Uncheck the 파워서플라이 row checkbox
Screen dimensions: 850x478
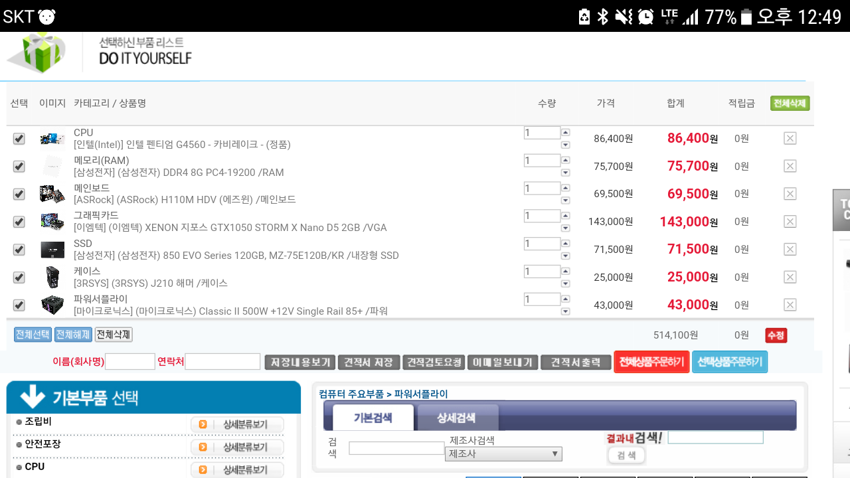click(x=19, y=305)
